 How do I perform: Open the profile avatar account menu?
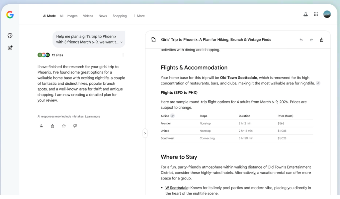coord(327,14)
